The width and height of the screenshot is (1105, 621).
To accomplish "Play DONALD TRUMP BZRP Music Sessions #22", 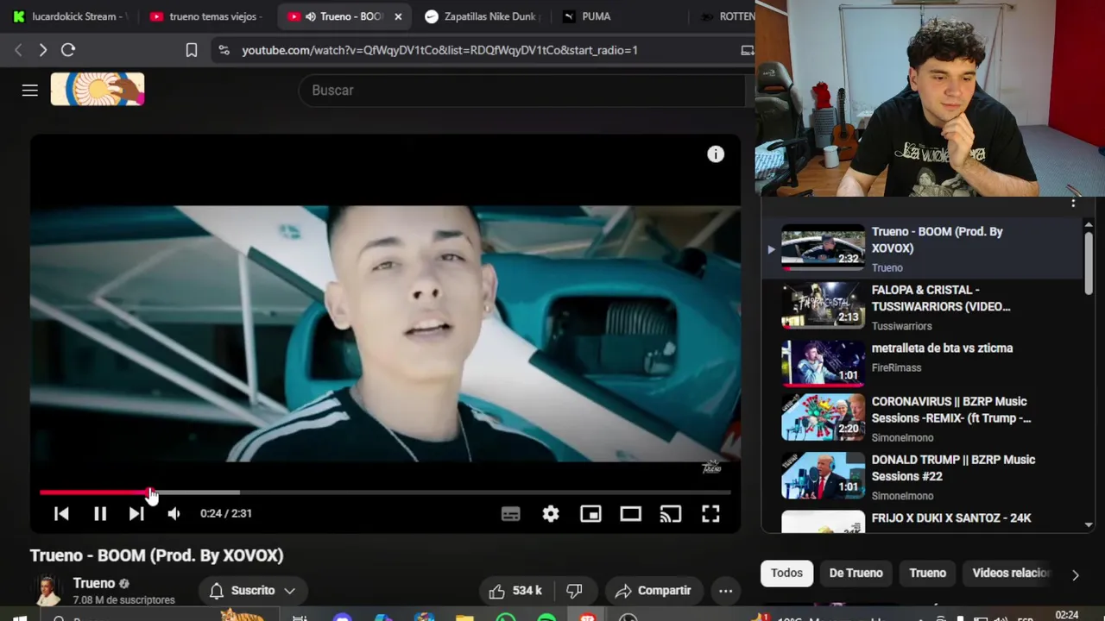I will coord(923,477).
